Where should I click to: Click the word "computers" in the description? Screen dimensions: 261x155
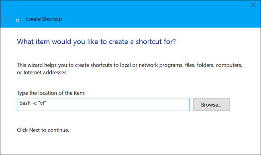coord(229,65)
